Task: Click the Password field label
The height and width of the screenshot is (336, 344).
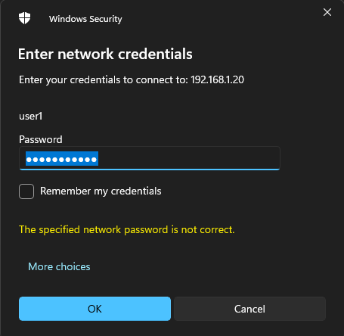Action: coord(41,139)
